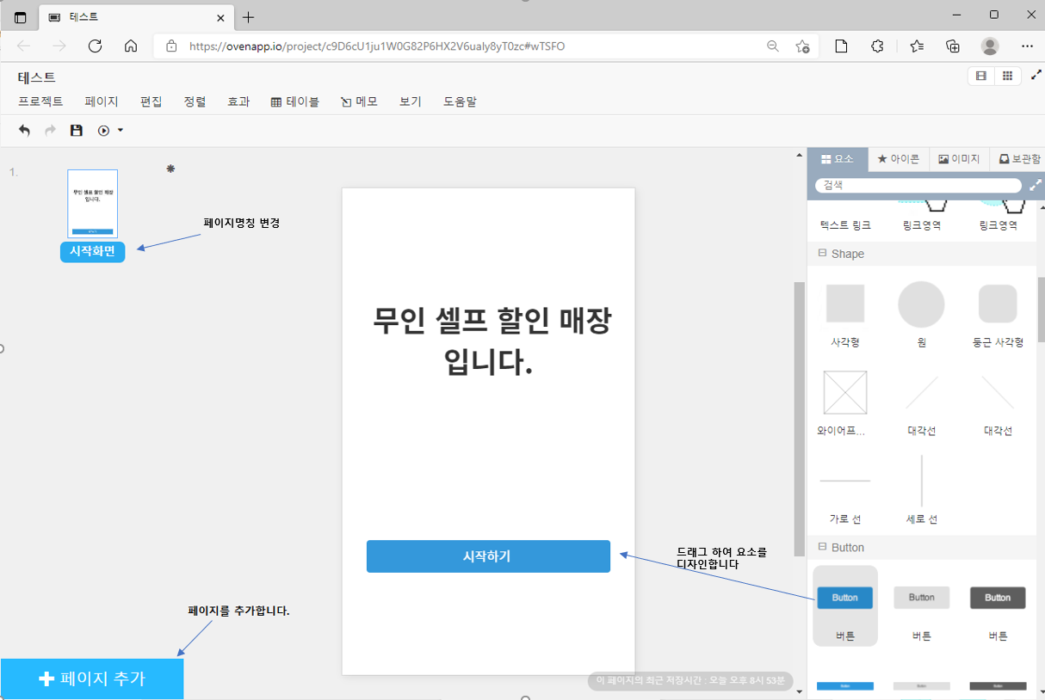The image size is (1045, 700).
Task: Open the browser extensions puzzle icon
Action: (877, 46)
